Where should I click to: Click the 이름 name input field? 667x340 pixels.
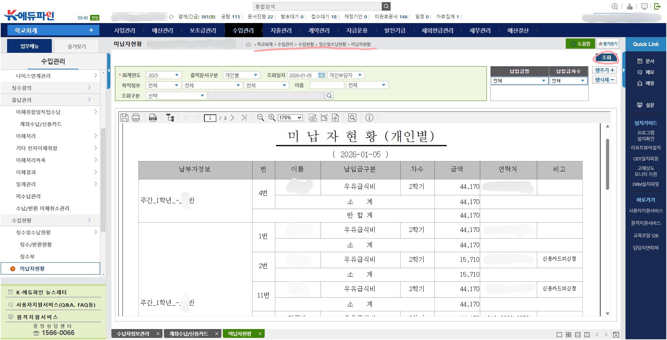click(x=327, y=85)
